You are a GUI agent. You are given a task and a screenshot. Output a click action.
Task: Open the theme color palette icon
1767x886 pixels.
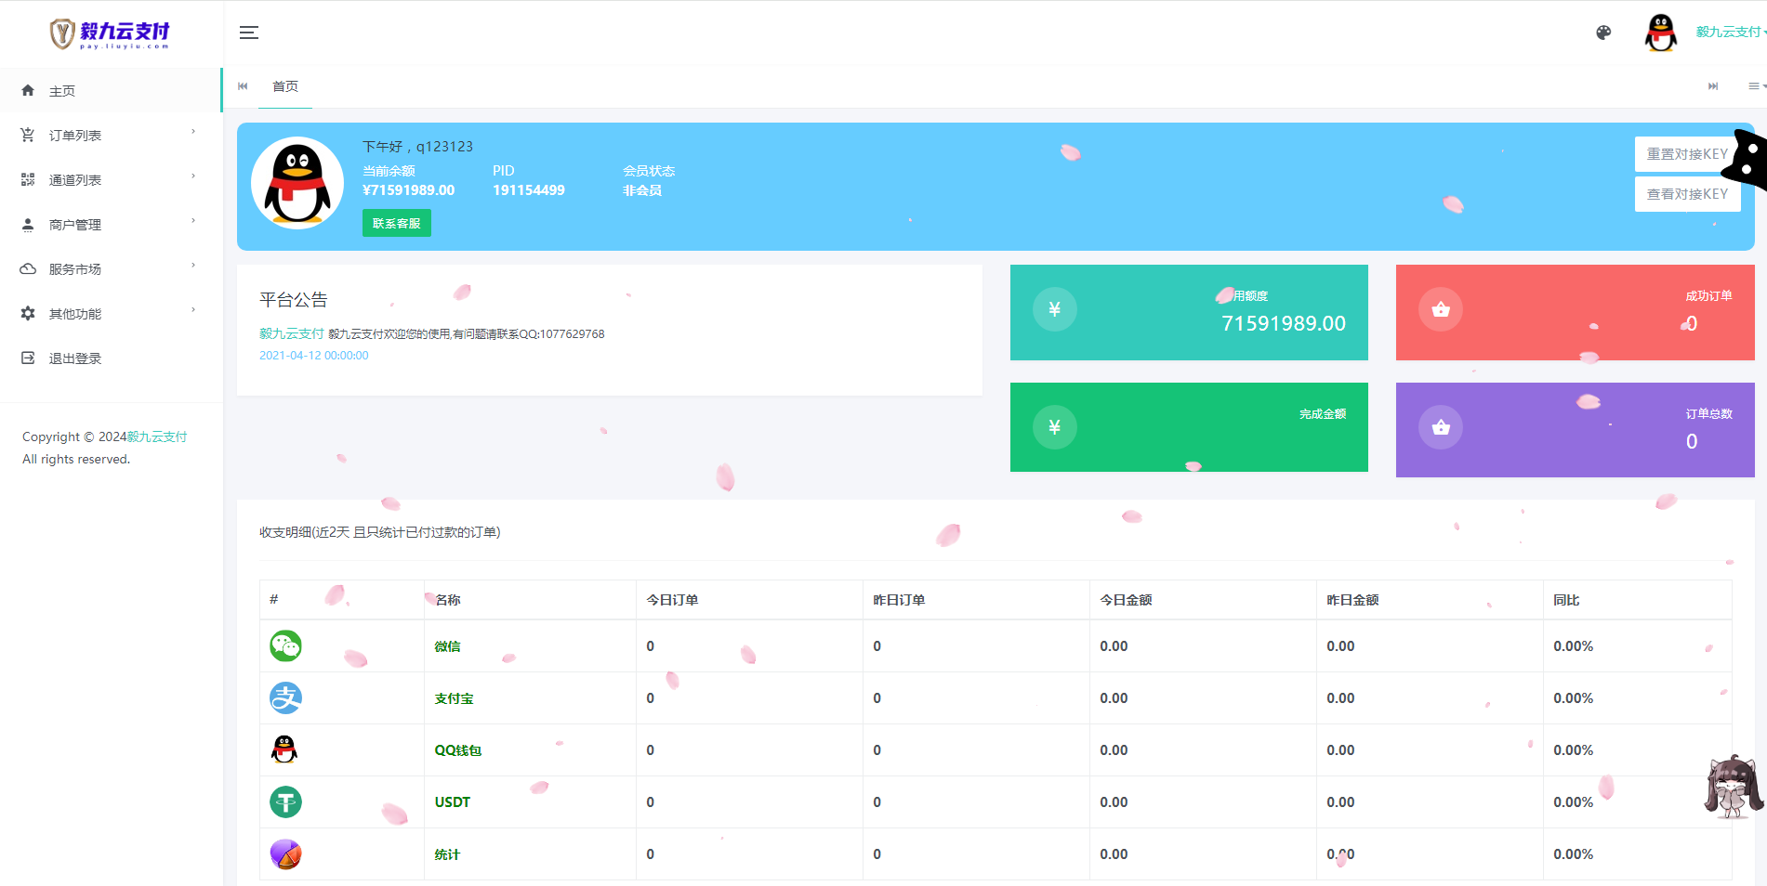(x=1603, y=33)
